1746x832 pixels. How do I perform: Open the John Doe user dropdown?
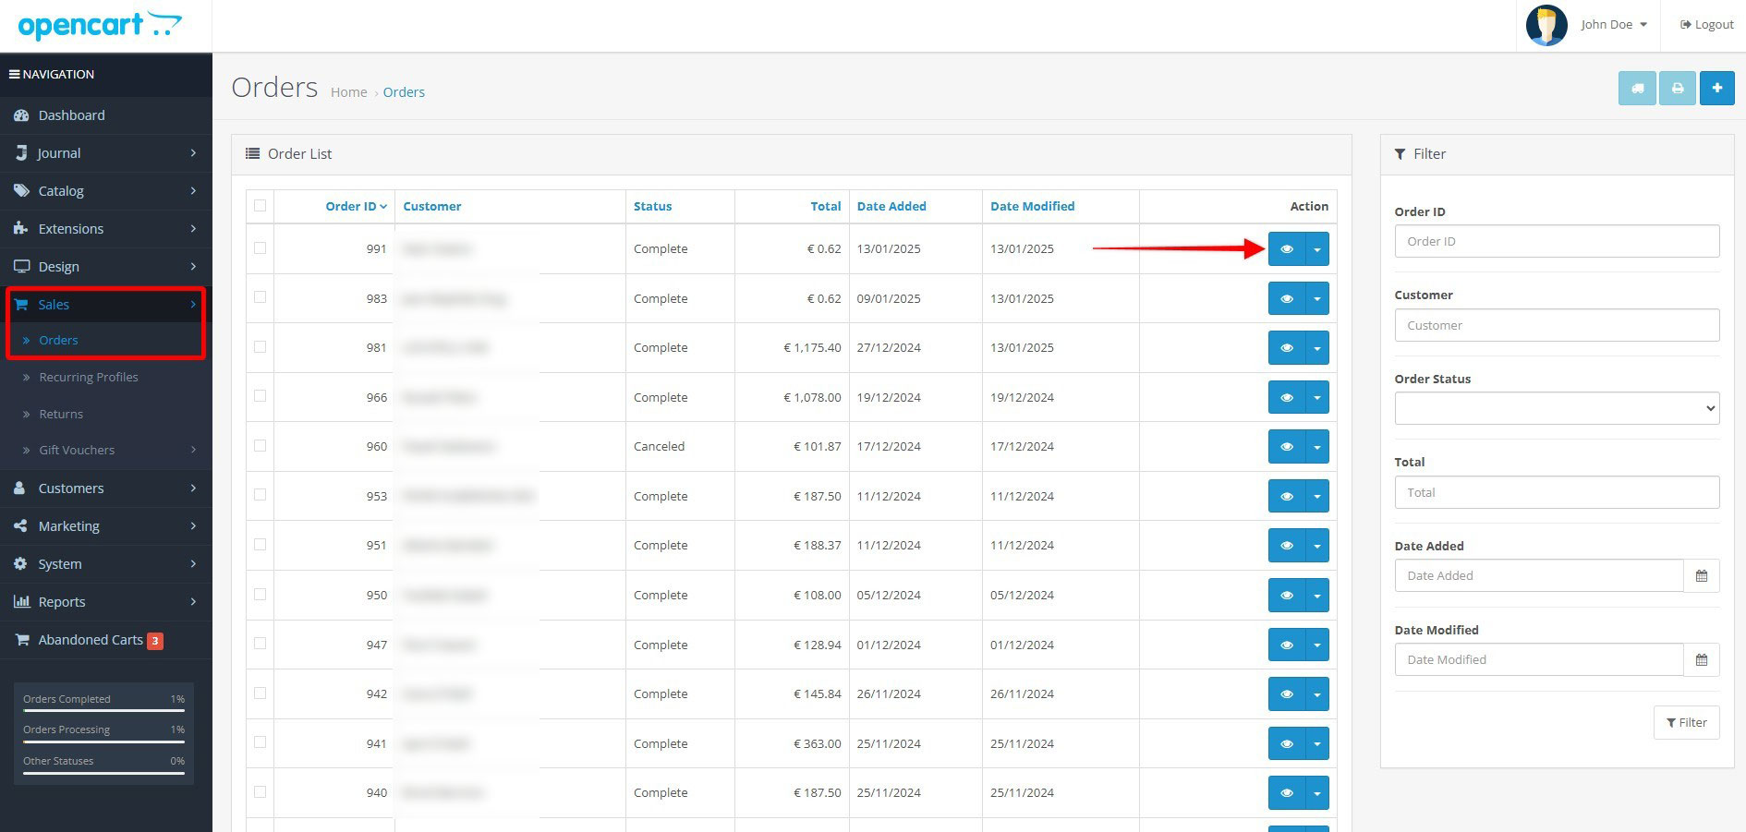(x=1613, y=25)
